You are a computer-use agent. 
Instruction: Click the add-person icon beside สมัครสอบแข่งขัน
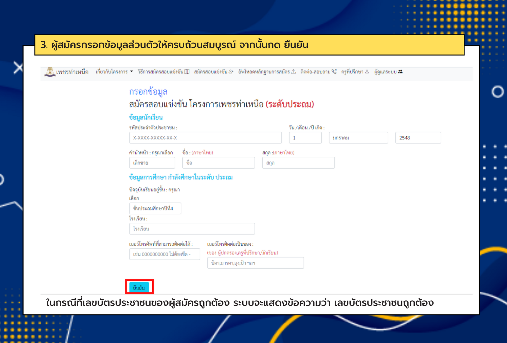pyautogui.click(x=231, y=72)
